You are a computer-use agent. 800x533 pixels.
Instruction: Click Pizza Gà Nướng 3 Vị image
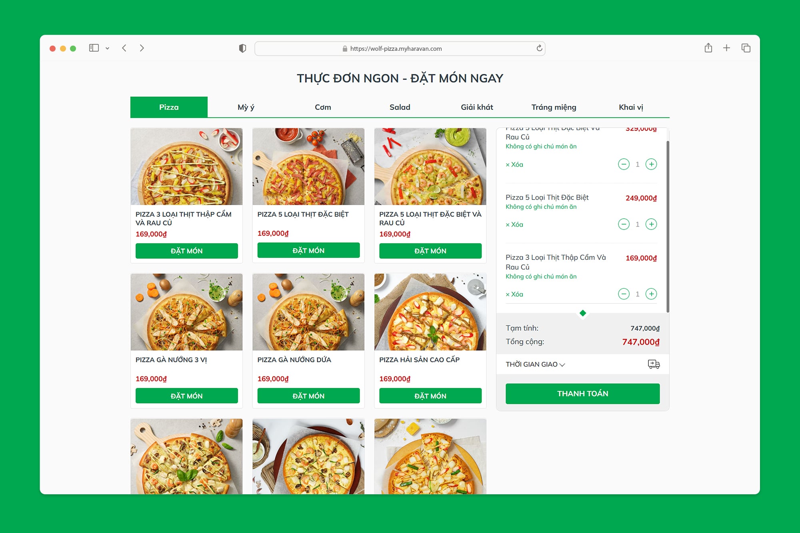[x=186, y=312]
